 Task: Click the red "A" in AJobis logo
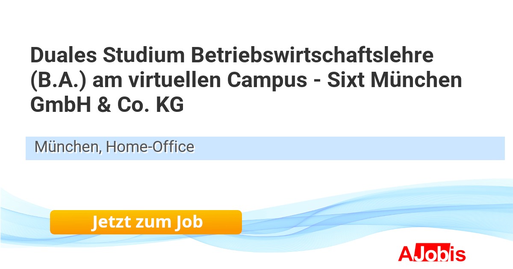pyautogui.click(x=406, y=254)
